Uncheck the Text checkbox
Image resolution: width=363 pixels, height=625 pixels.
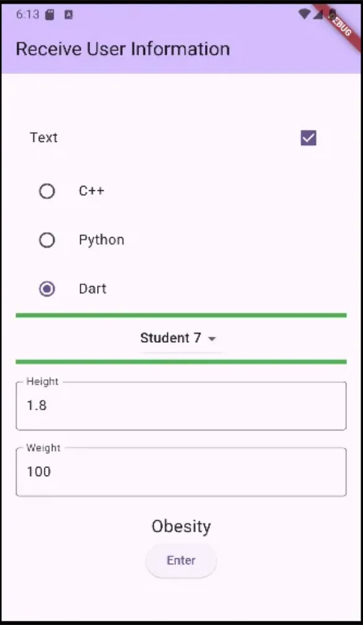[x=309, y=138]
